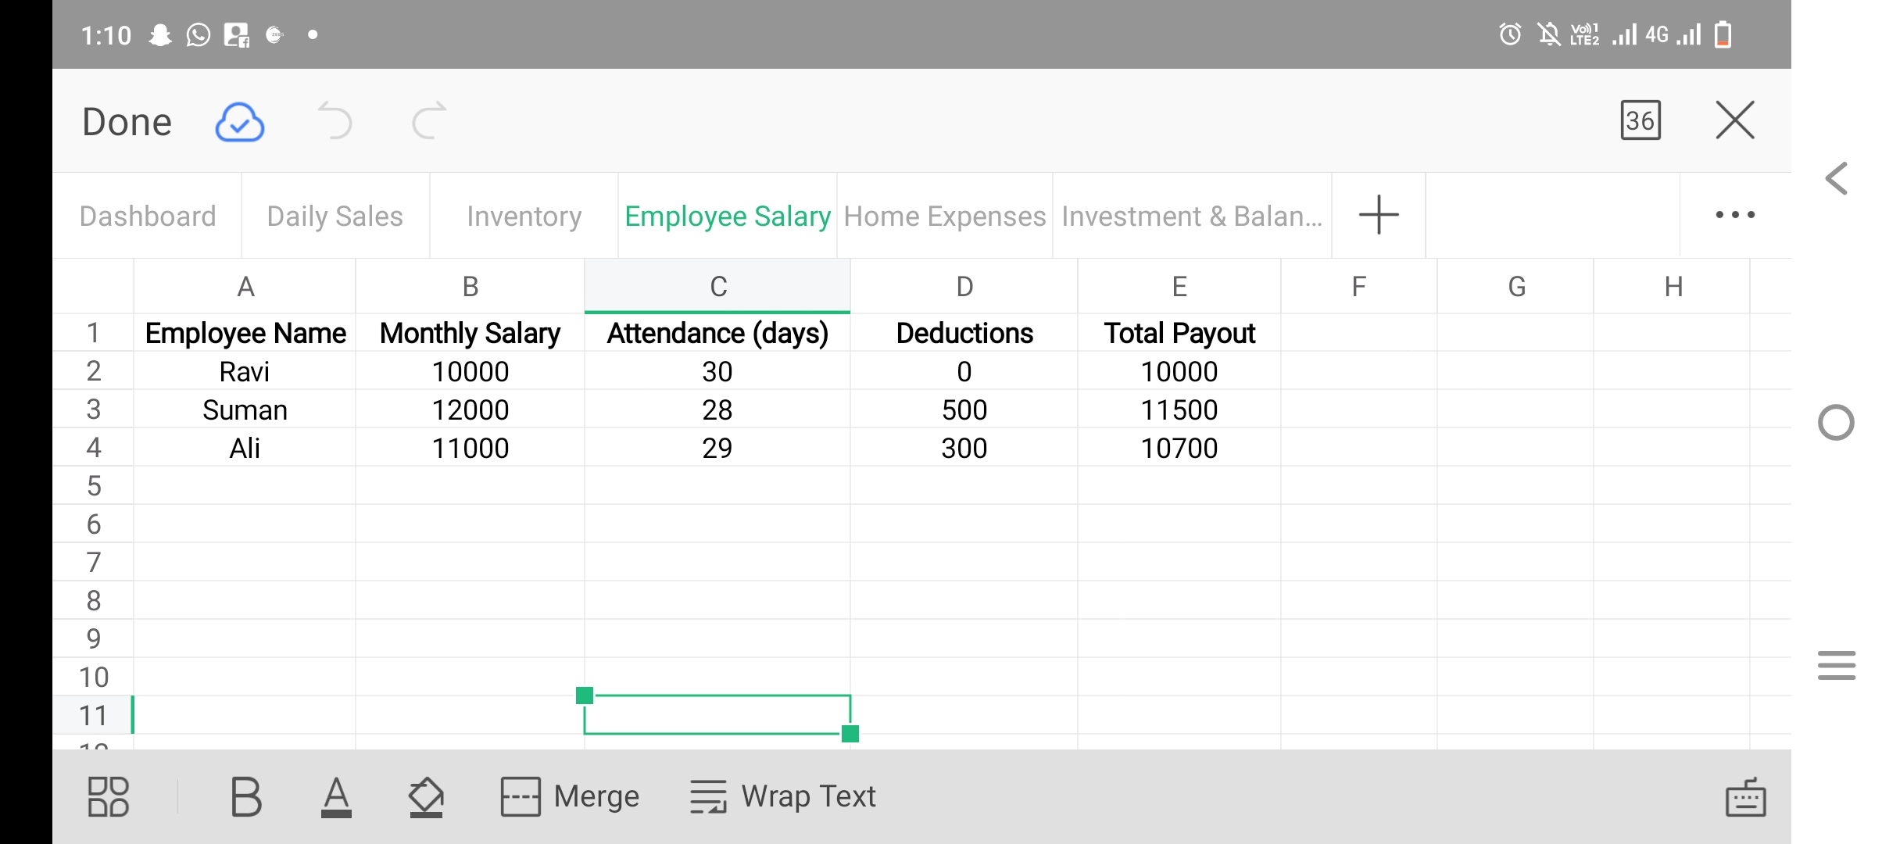Open the view tools grid icon

coord(109,796)
